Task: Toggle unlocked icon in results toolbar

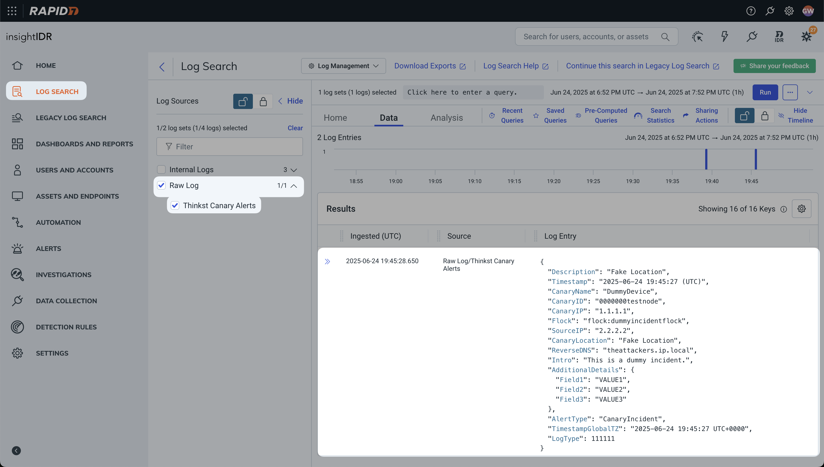Action: pos(744,116)
